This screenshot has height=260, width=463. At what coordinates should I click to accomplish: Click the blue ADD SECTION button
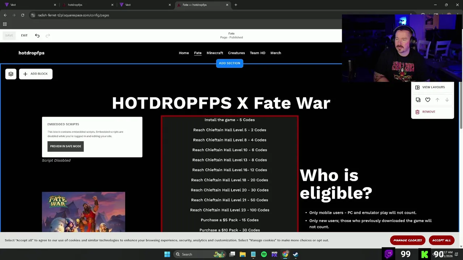click(x=229, y=63)
